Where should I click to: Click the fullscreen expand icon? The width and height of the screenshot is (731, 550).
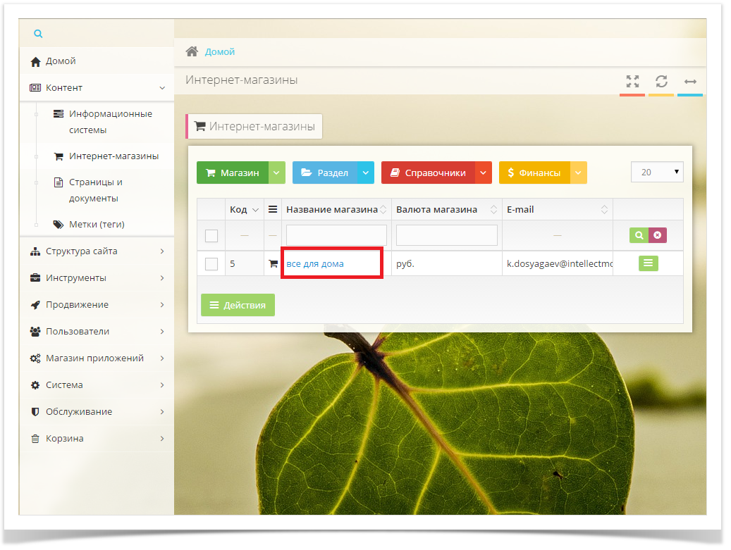pyautogui.click(x=632, y=81)
